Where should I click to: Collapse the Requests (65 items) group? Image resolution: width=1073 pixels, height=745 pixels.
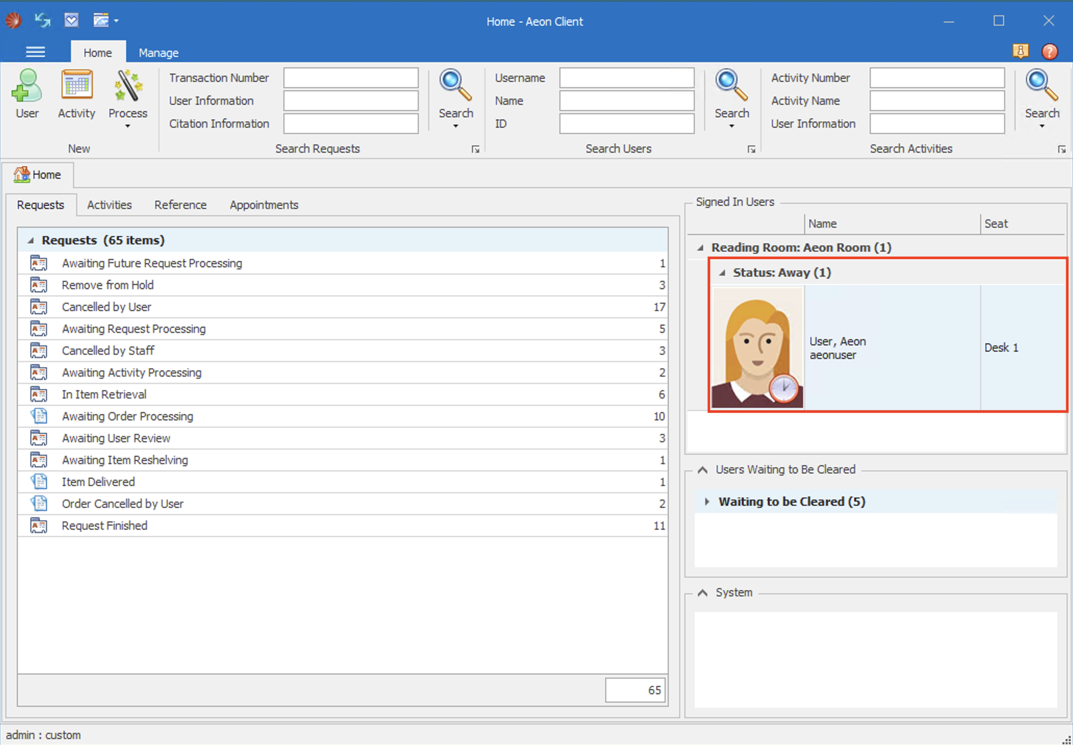pos(31,240)
